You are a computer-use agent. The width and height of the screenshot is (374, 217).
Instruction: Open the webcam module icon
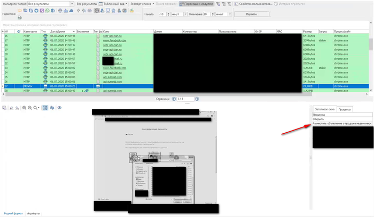113,11
